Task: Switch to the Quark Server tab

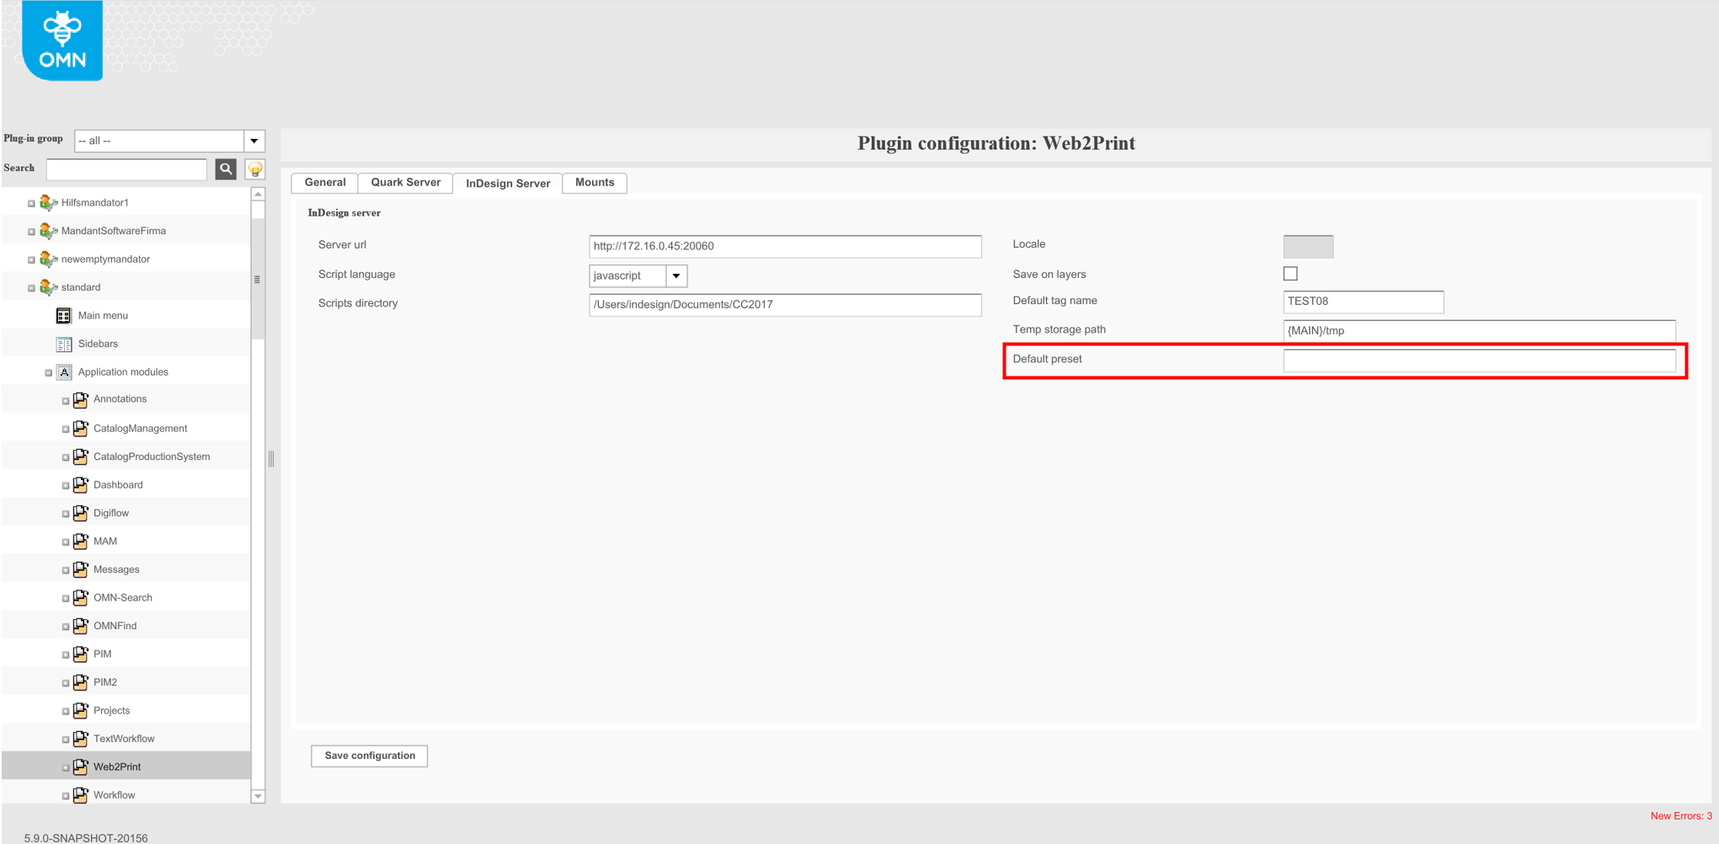Action: tap(405, 182)
